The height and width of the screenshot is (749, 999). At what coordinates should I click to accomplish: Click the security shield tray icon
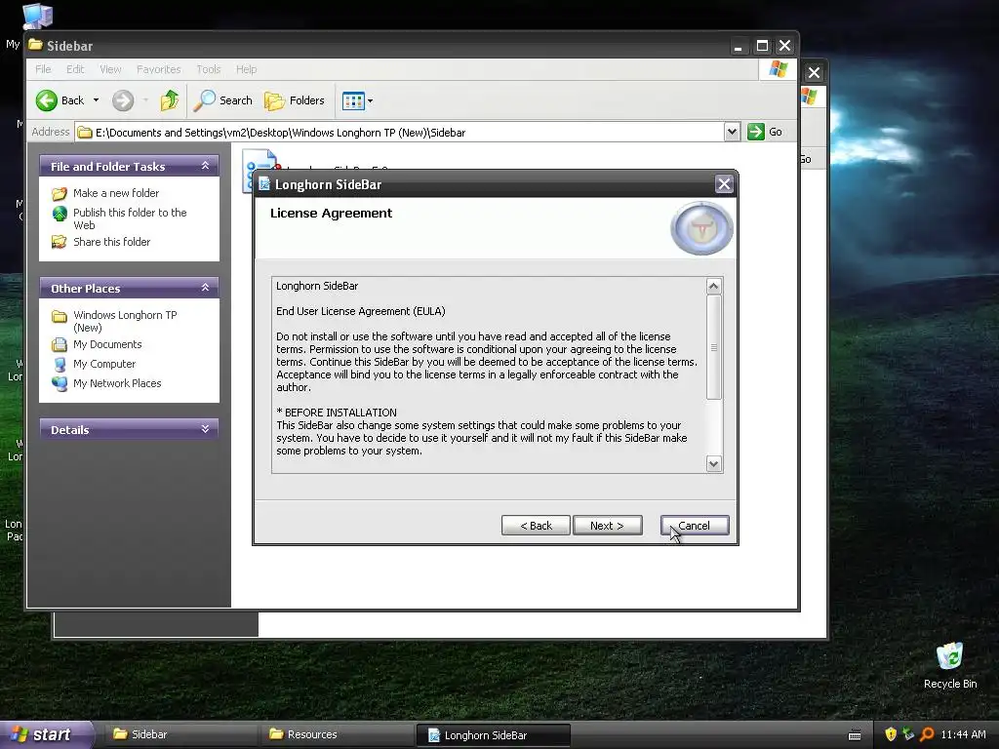click(x=891, y=734)
